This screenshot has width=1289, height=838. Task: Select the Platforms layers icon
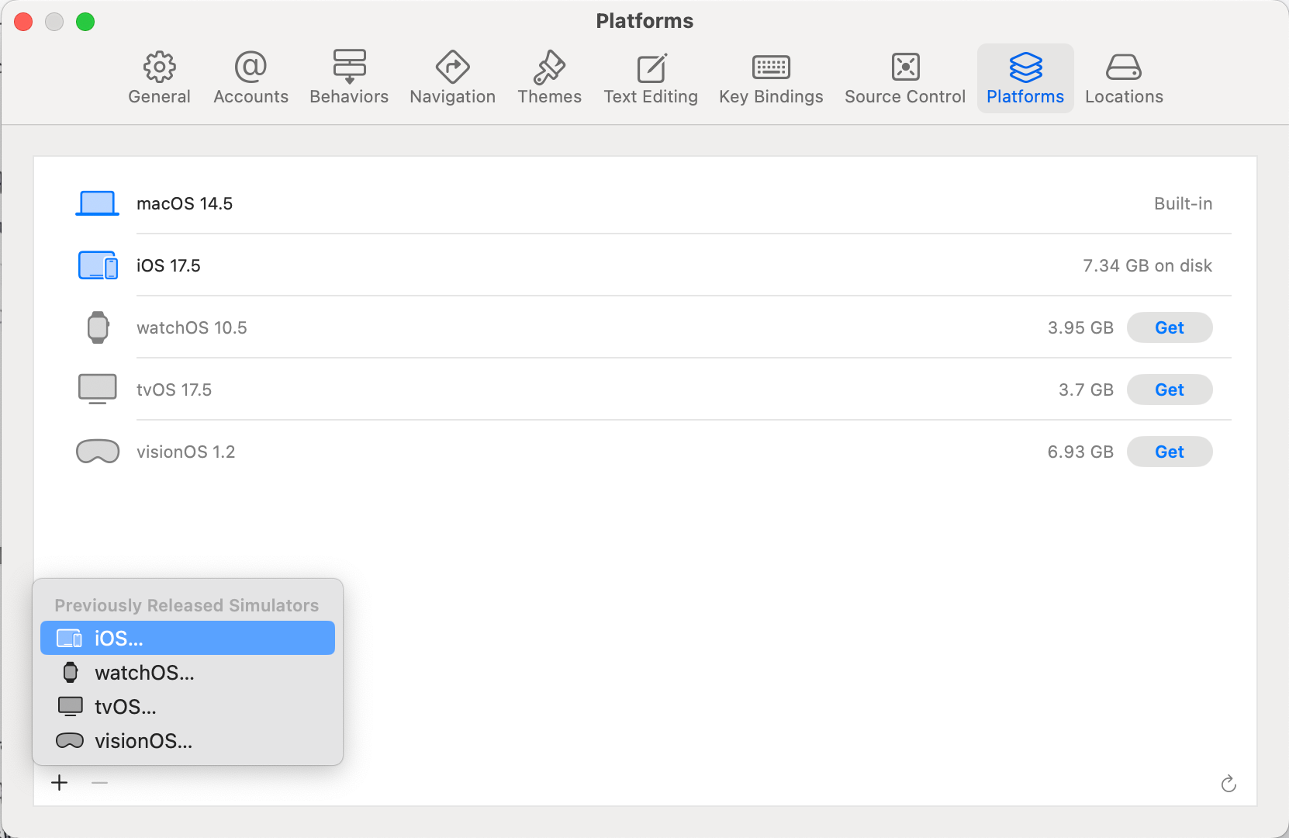pyautogui.click(x=1025, y=67)
